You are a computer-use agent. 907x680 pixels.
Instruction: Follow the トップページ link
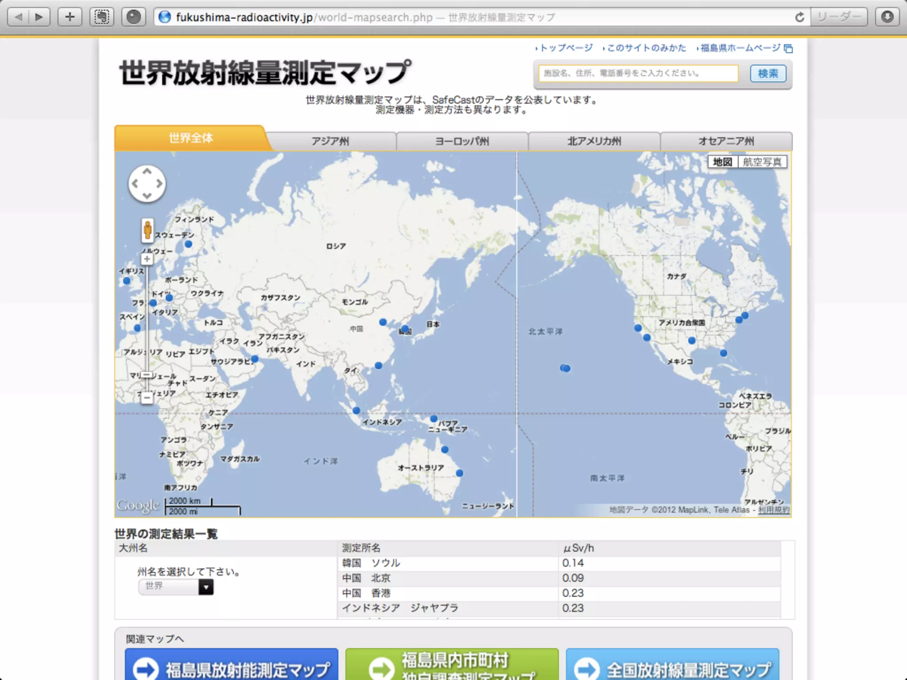click(566, 48)
